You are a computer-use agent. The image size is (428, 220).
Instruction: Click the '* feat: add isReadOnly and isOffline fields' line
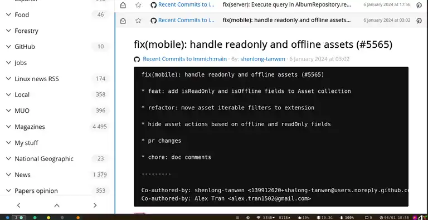(246, 91)
